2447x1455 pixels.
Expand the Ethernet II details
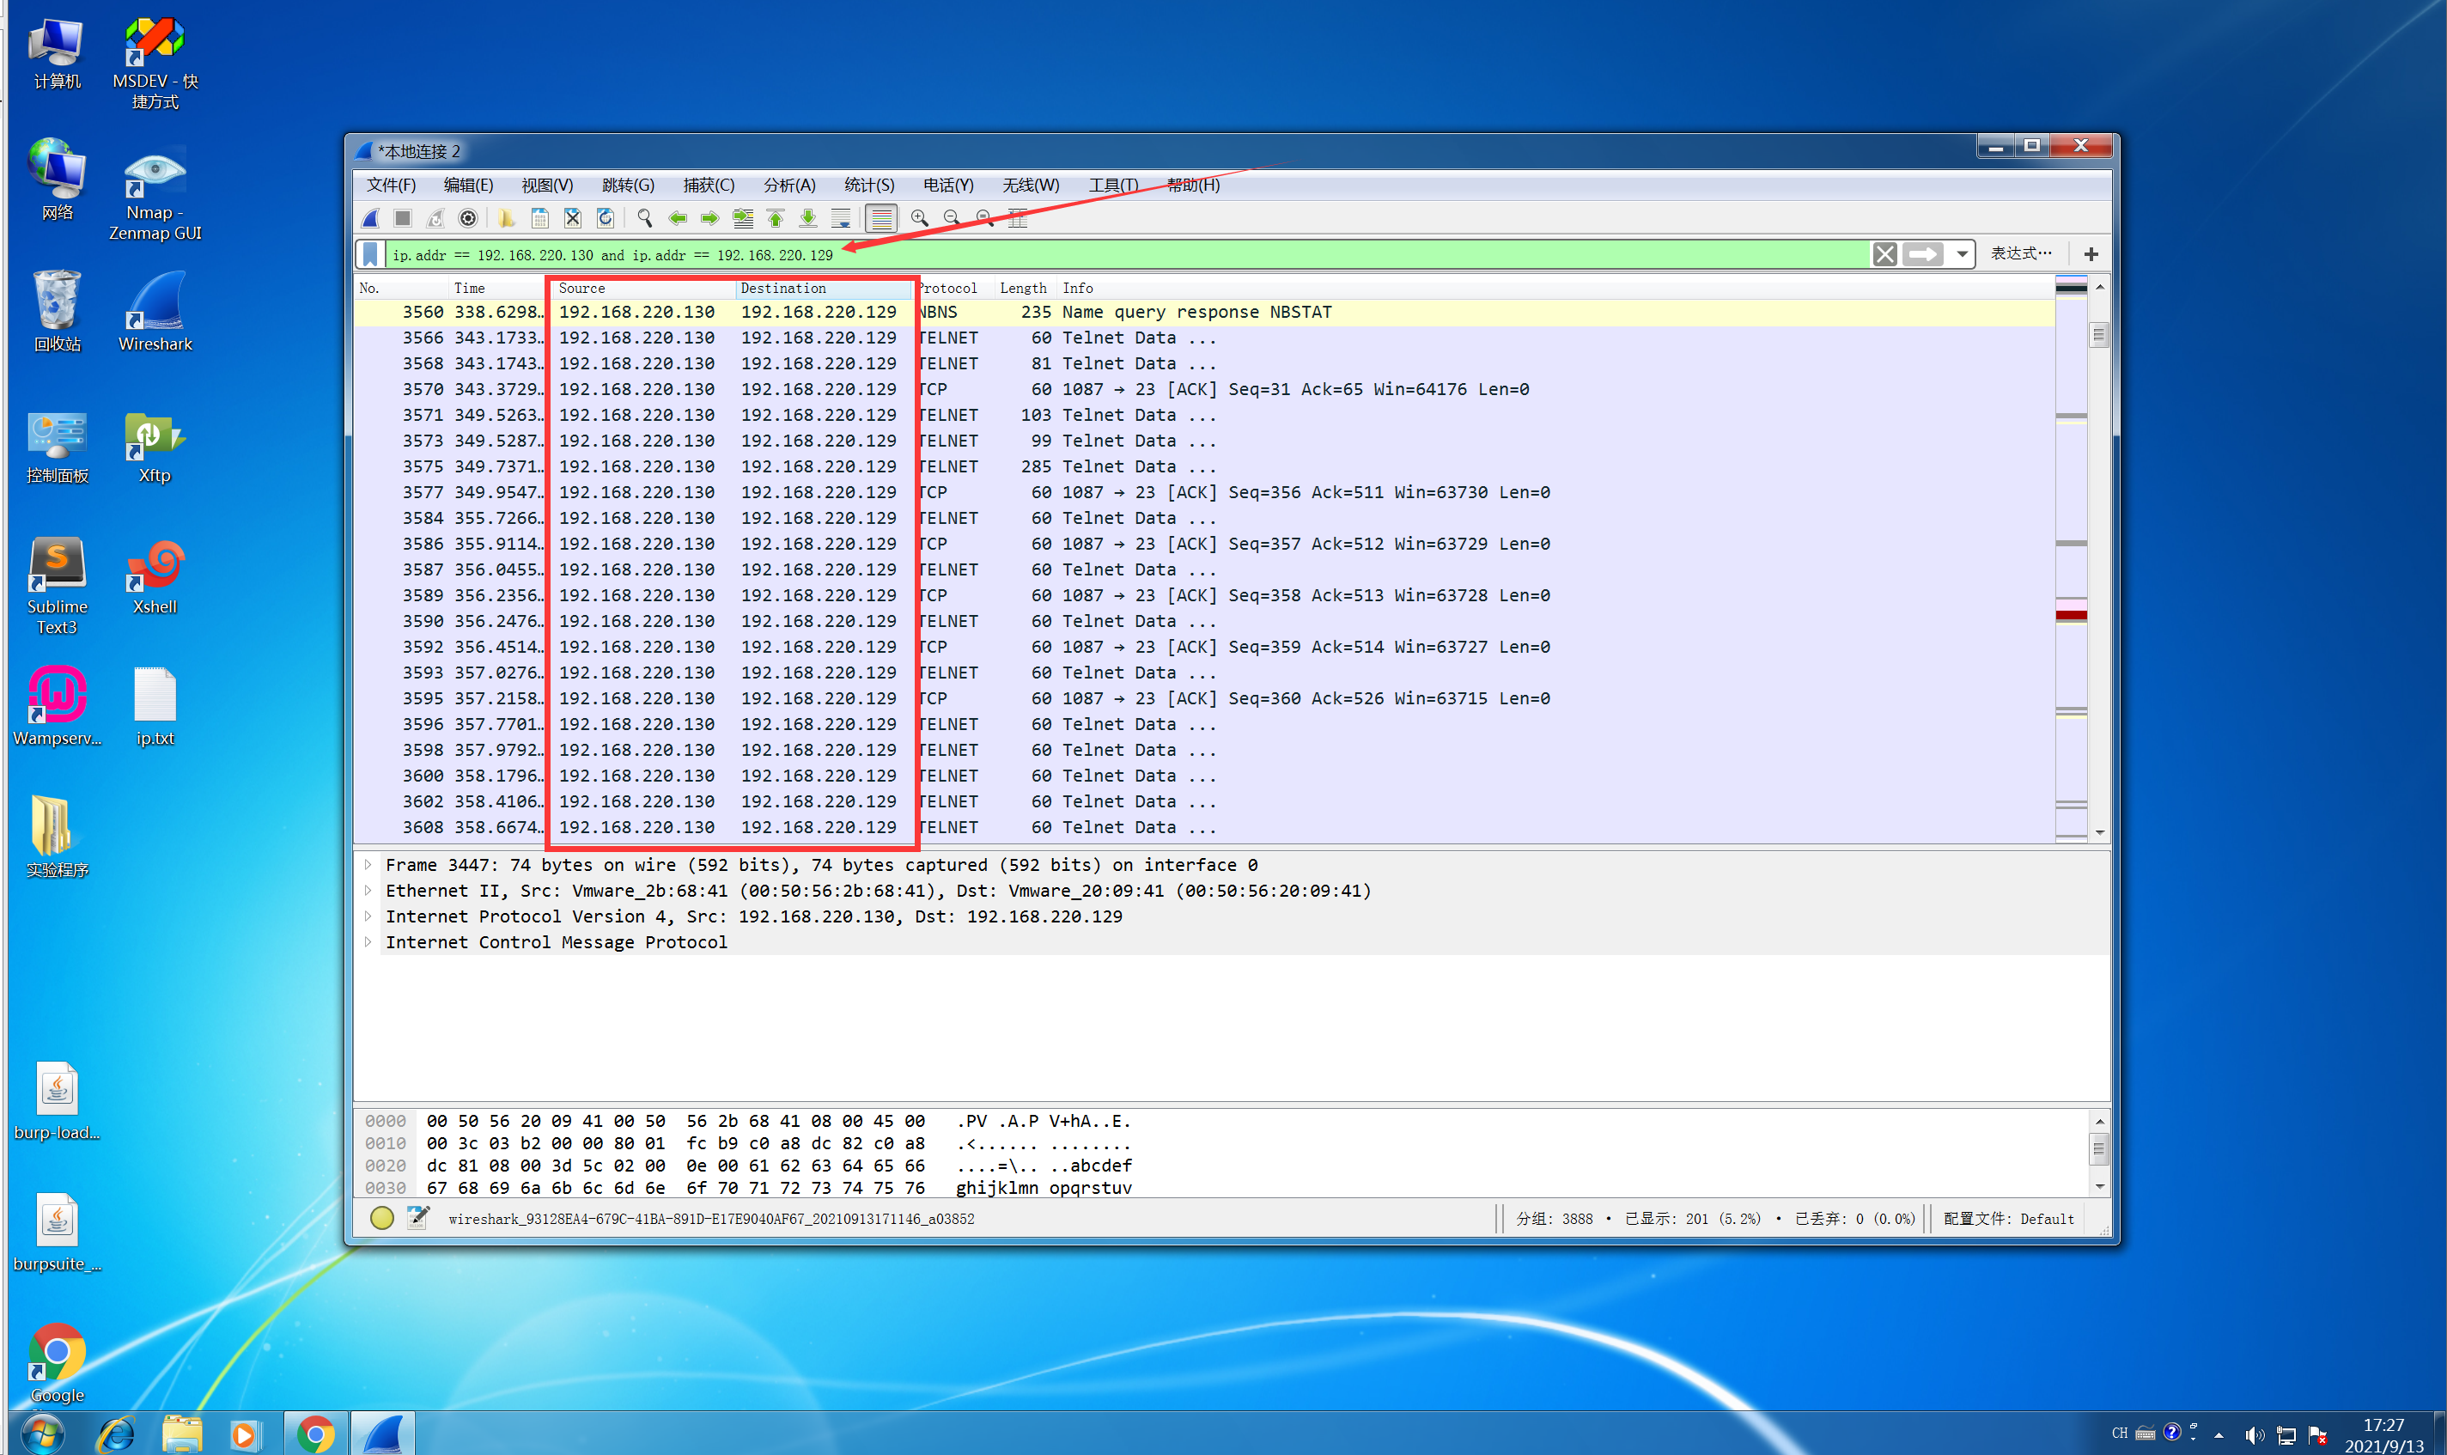tap(368, 890)
